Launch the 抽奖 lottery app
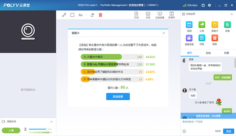Screen dimensions: 236x136 point(215,40)
